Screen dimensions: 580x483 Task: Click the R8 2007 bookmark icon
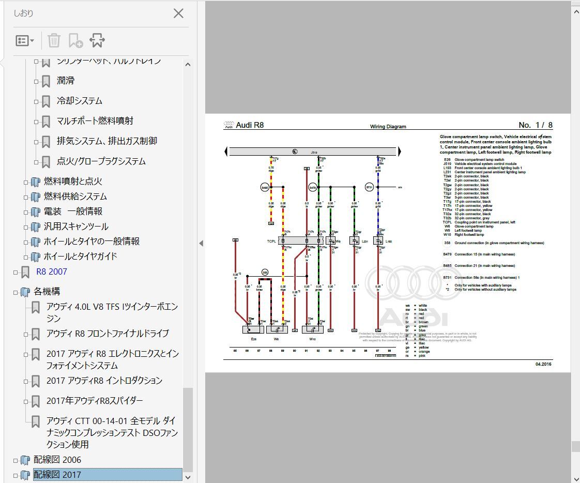(25, 273)
